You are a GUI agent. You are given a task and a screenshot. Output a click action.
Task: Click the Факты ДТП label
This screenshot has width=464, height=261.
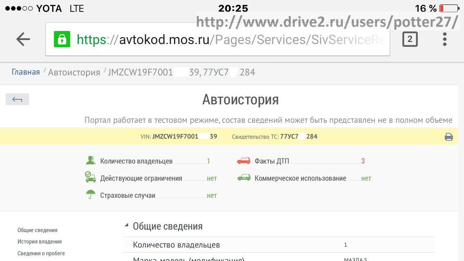[272, 161]
